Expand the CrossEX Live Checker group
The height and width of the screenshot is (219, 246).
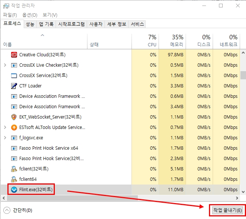point(5,65)
